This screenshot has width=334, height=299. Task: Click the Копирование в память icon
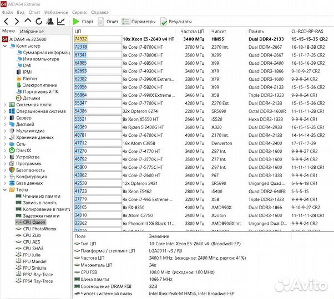click(19, 209)
